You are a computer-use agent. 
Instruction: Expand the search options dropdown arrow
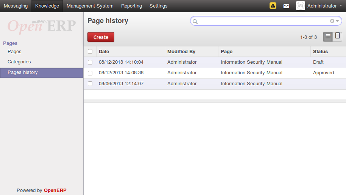(337, 21)
